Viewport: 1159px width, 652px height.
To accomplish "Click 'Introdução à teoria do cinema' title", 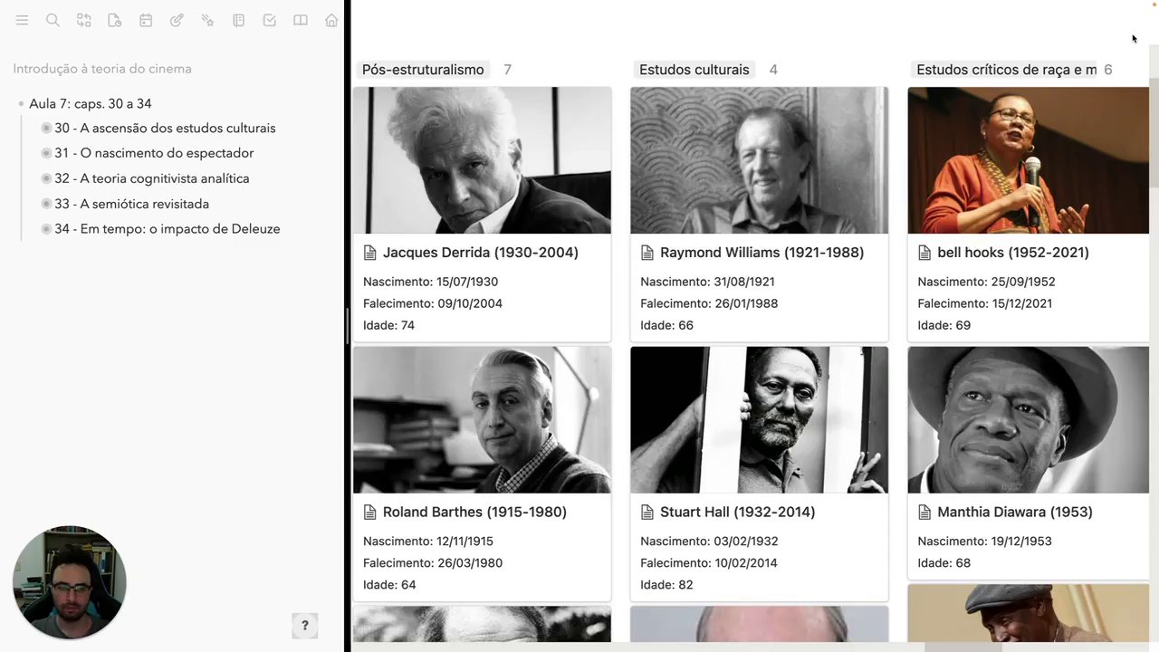I will (102, 69).
